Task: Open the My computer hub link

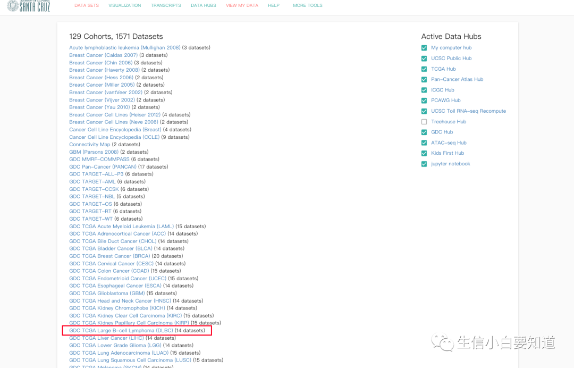Action: coord(451,48)
